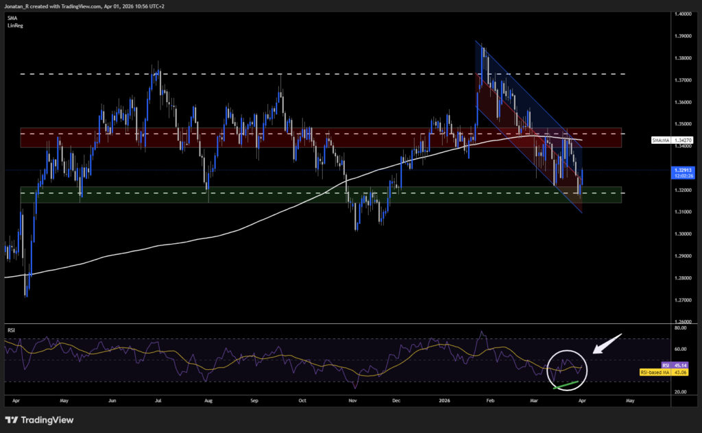Click the TradingView logo
Screen dimensions: 702x433
[x=38, y=420]
